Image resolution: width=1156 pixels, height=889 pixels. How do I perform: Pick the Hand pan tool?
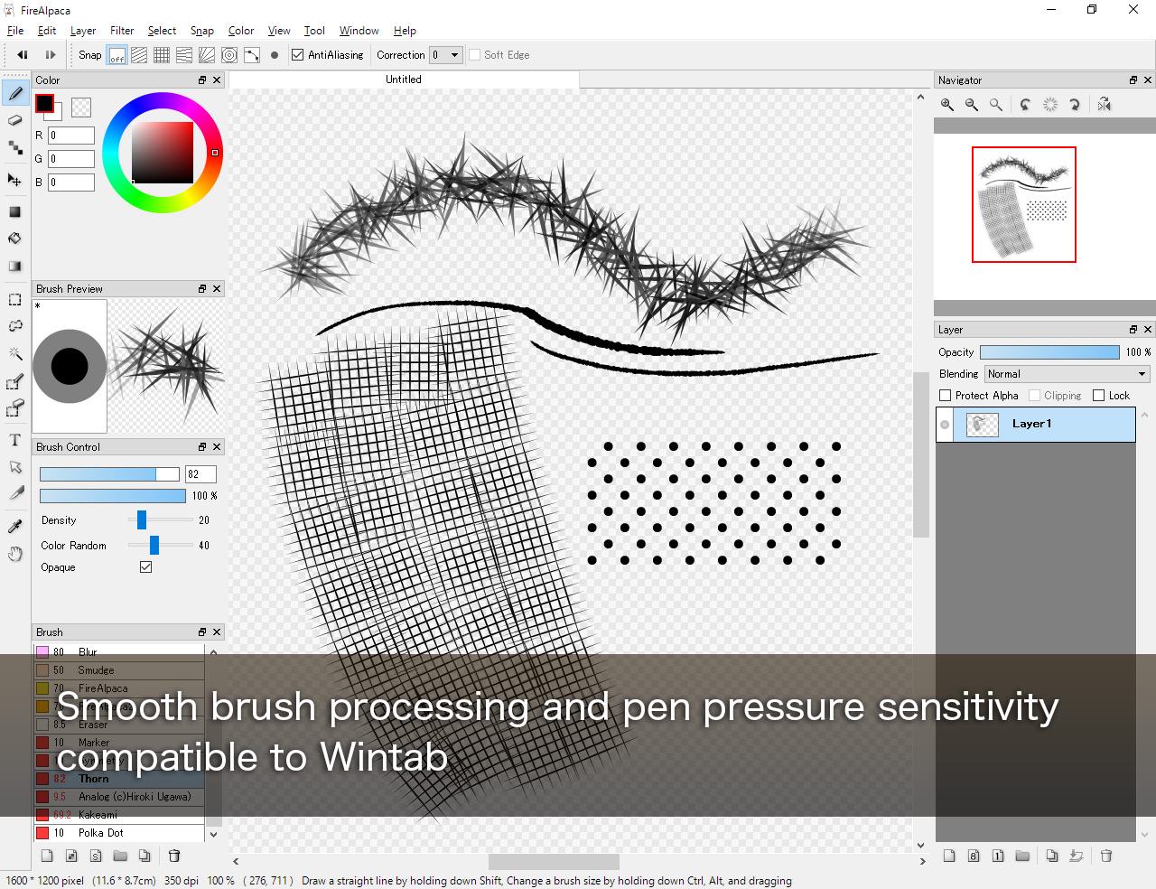point(15,554)
